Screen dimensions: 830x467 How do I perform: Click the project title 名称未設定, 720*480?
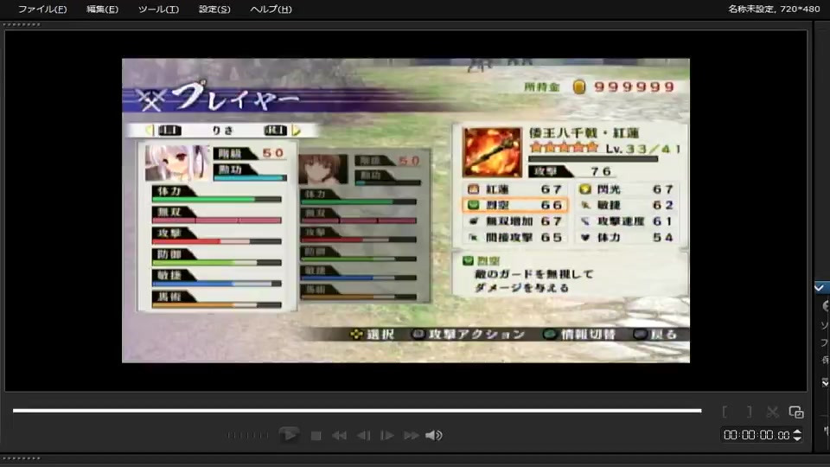774,9
